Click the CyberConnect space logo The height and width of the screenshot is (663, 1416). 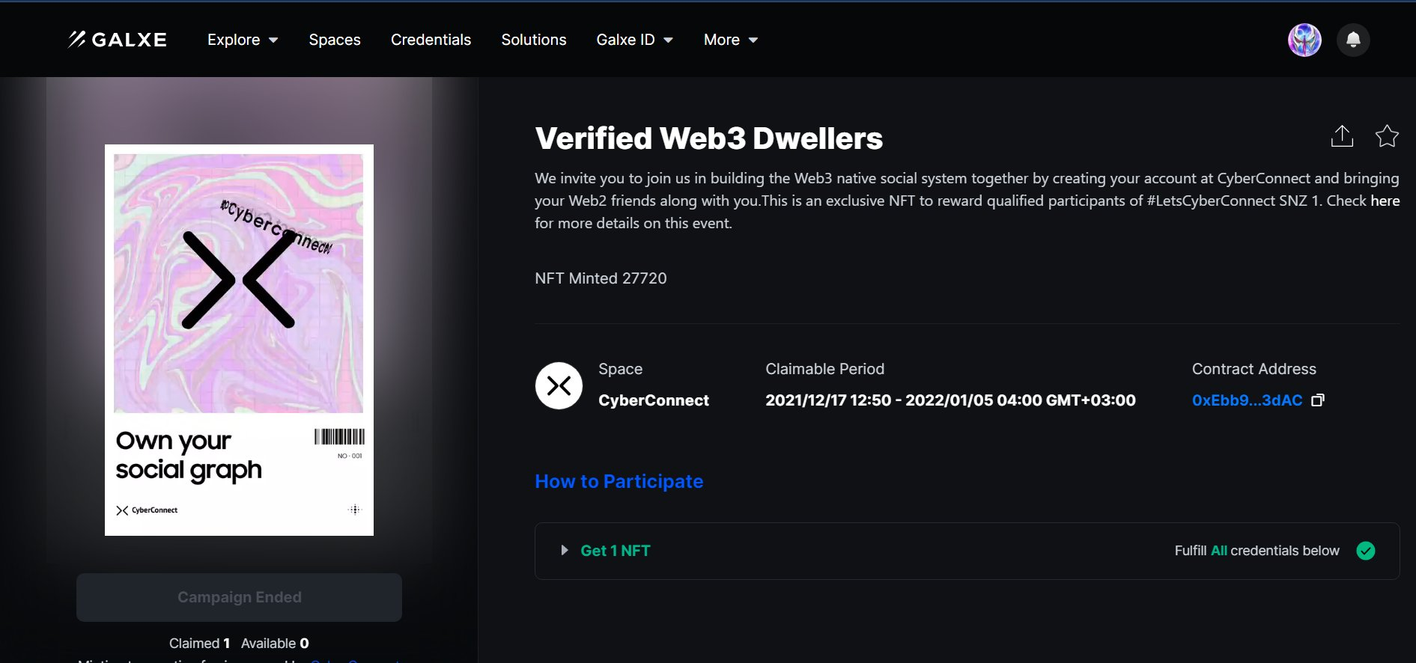[x=559, y=385]
